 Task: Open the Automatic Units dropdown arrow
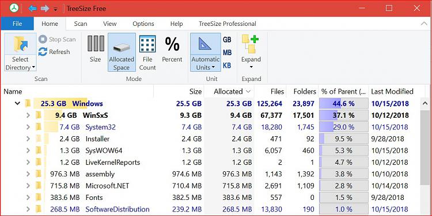point(213,67)
